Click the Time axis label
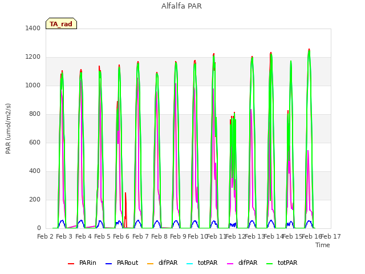365x274 pixels. [x=323, y=245]
